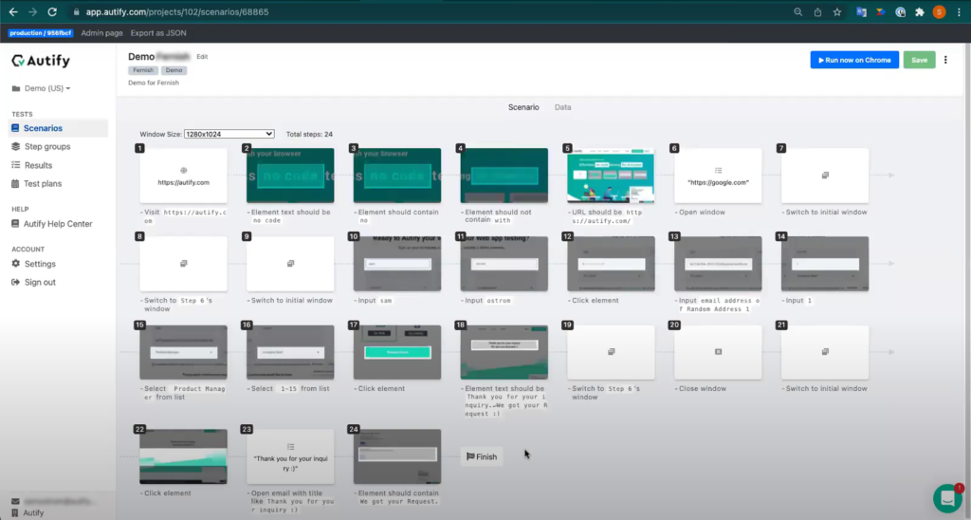971x520 pixels.
Task: Go back using the browser back arrow
Action: tap(13, 11)
